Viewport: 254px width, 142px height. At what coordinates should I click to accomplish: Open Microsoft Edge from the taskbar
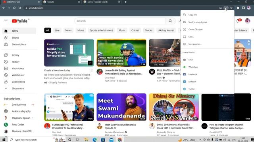95,140
